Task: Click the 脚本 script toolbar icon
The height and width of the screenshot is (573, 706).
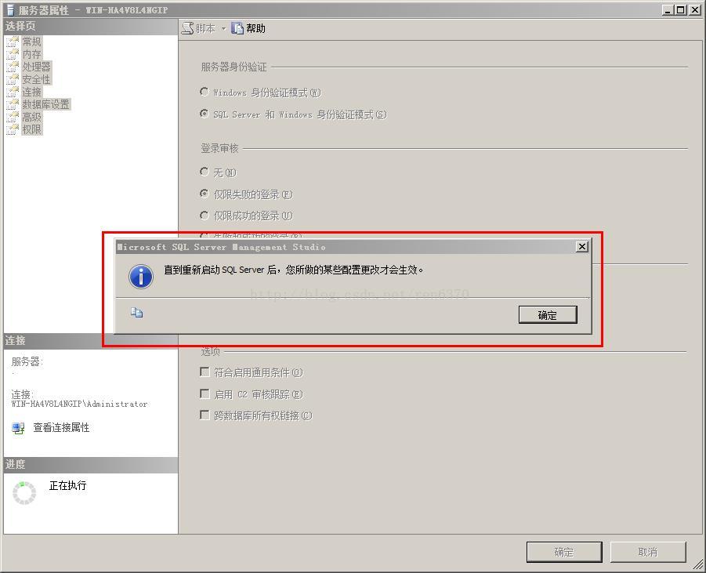Action: point(188,28)
